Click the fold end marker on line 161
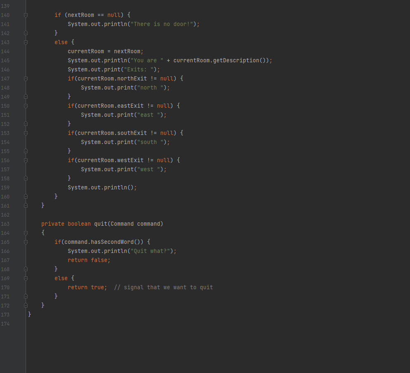The height and width of the screenshot is (373, 410). point(26,205)
